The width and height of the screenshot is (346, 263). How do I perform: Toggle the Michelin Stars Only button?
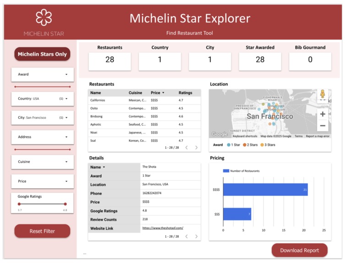[x=42, y=54]
